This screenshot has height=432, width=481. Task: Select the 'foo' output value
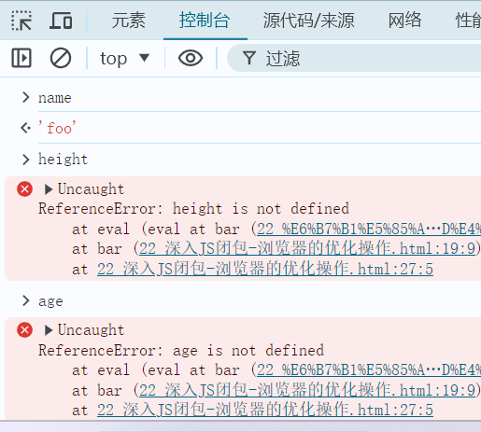pos(57,128)
